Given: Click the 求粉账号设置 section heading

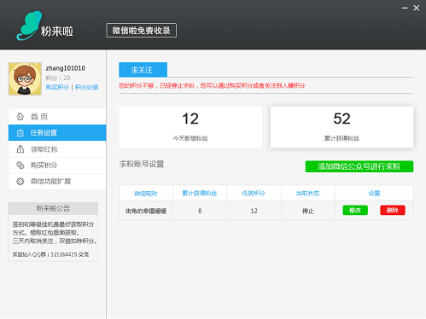Looking at the screenshot, I should (x=142, y=164).
